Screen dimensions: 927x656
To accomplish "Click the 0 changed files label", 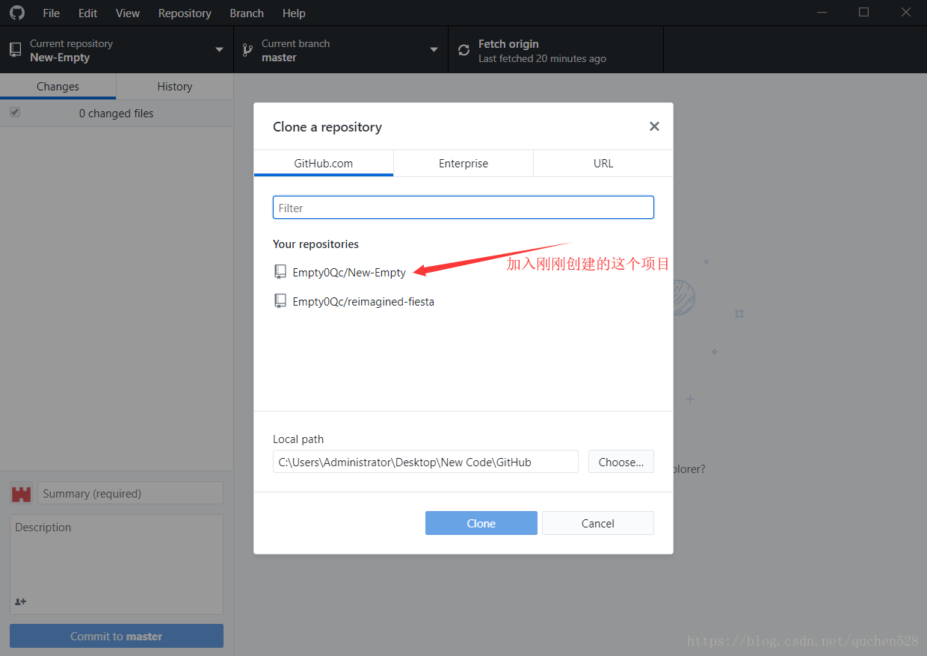I will [116, 113].
